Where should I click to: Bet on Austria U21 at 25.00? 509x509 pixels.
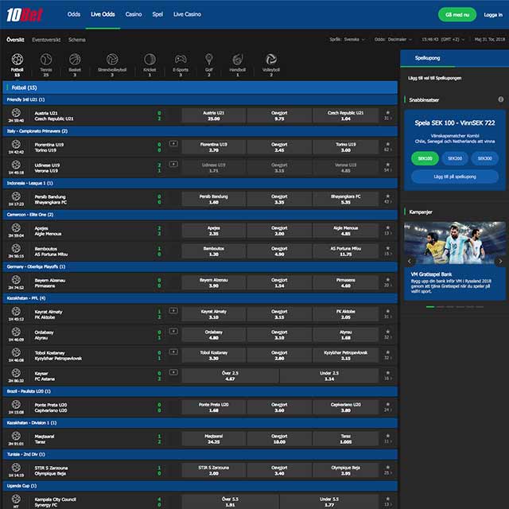coord(214,115)
